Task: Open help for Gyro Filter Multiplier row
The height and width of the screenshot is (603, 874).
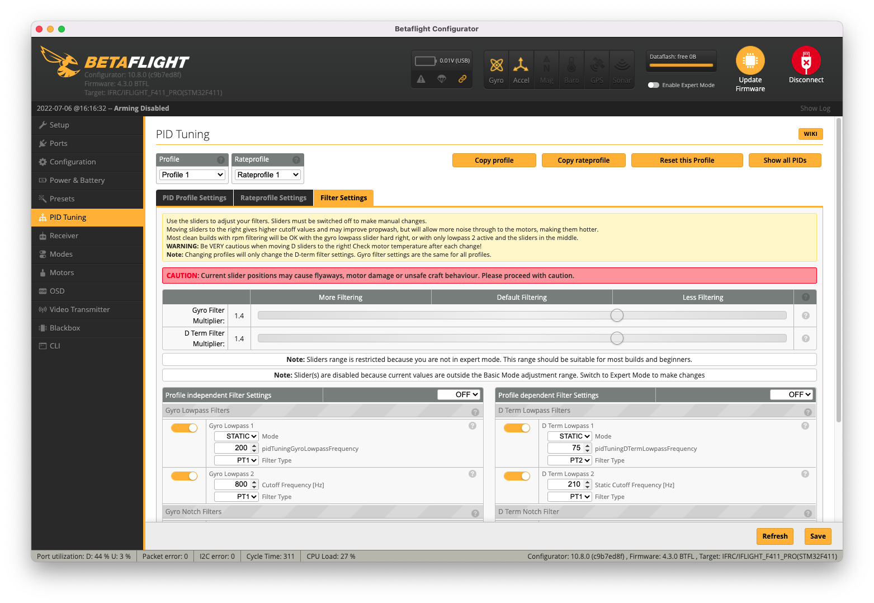Action: point(806,315)
